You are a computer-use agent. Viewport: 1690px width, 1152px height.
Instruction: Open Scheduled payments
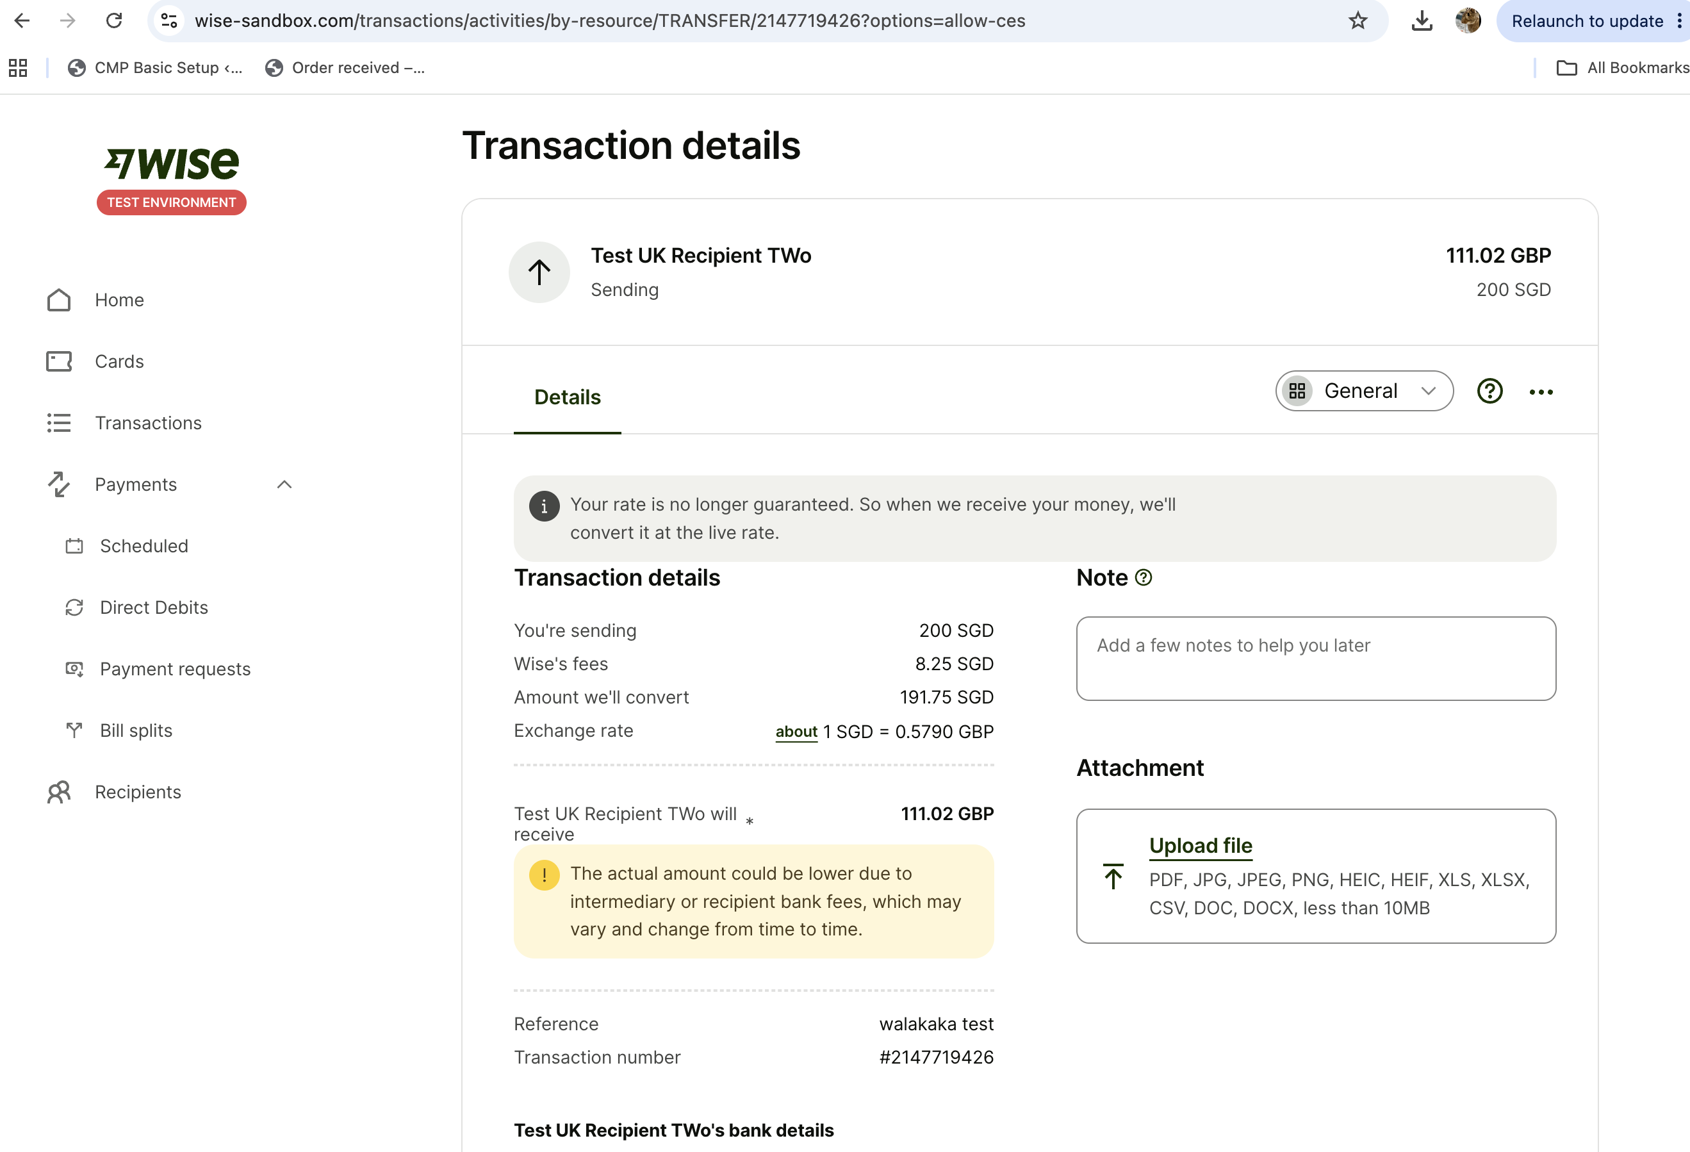click(x=144, y=545)
